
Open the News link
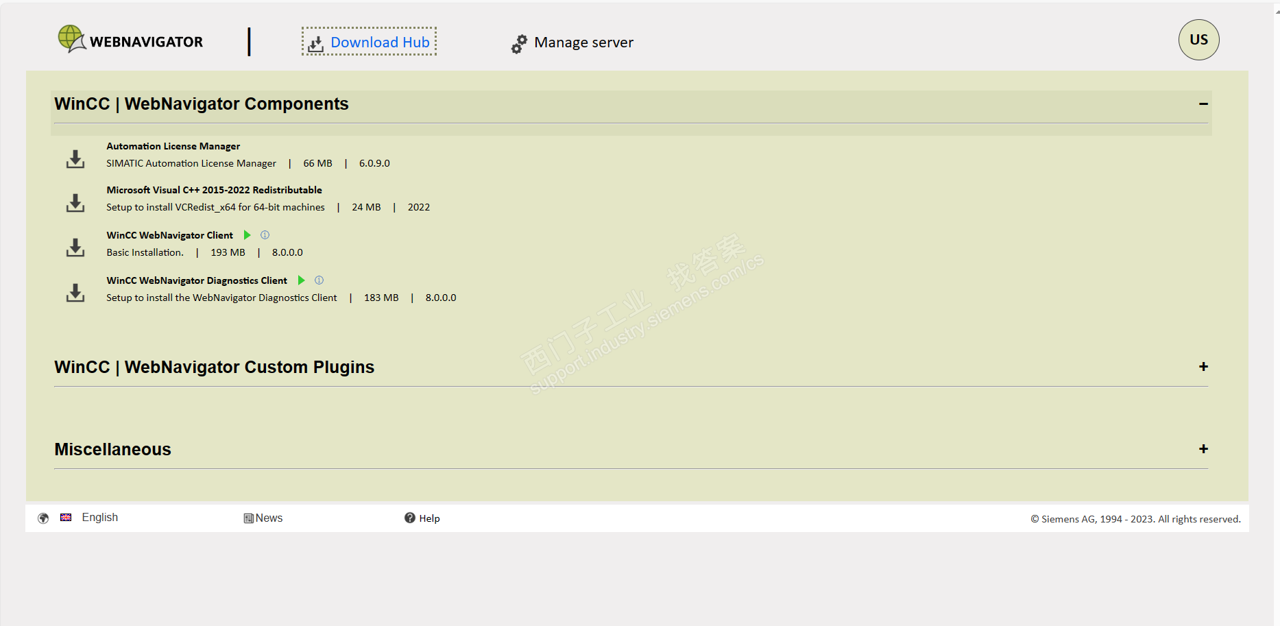click(x=263, y=518)
